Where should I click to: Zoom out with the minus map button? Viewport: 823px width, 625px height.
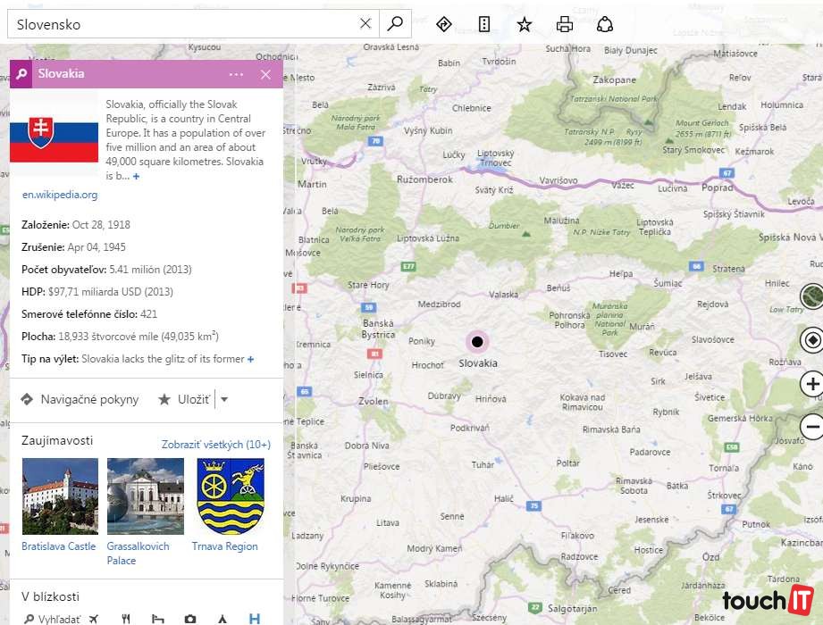pyautogui.click(x=811, y=427)
